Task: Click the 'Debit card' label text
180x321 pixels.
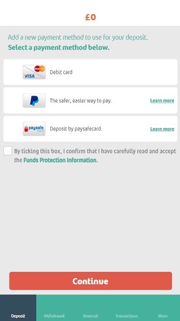Action: tap(61, 72)
